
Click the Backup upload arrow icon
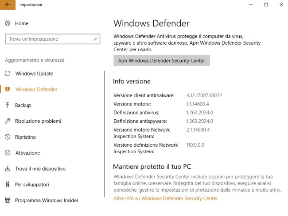[x=8, y=105]
